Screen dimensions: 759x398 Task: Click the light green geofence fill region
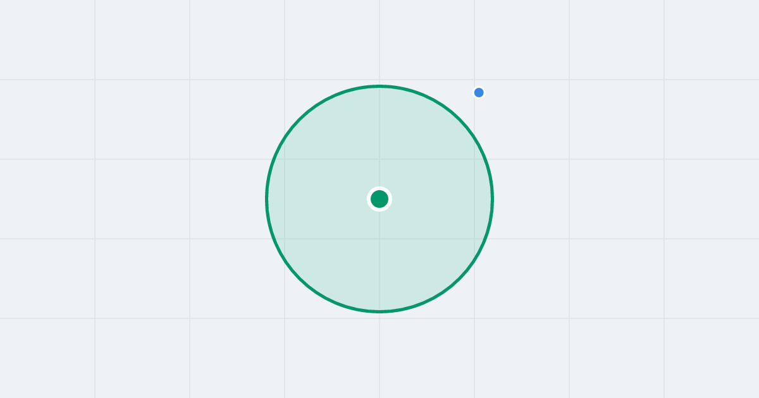329,253
